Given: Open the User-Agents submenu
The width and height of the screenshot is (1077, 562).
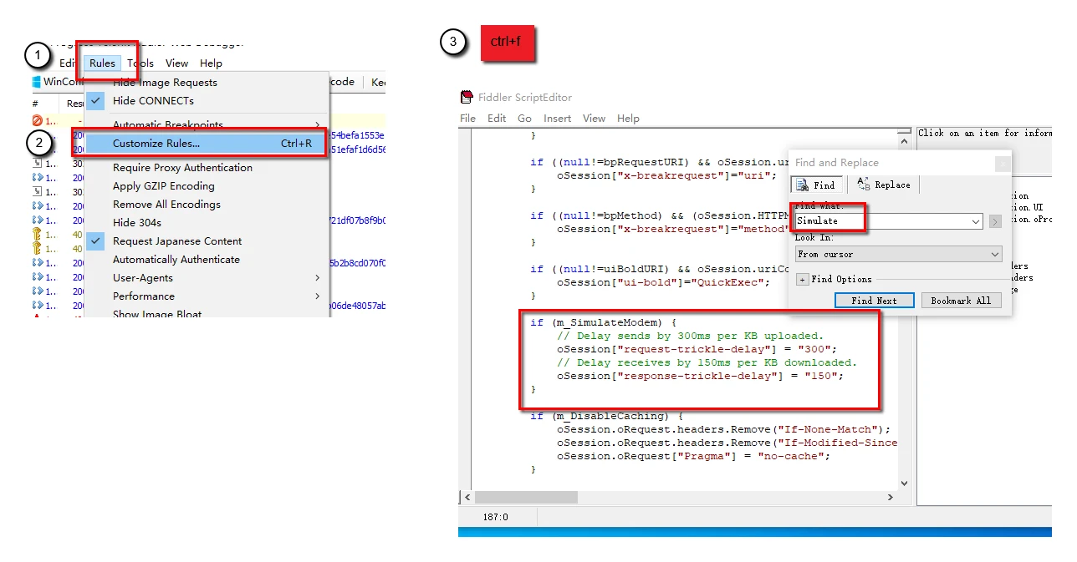Looking at the screenshot, I should (x=207, y=278).
